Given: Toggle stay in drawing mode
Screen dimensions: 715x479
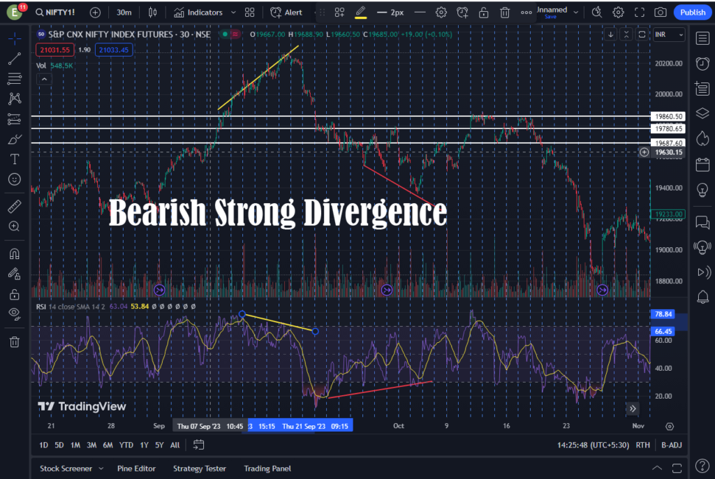Looking at the screenshot, I should [x=14, y=274].
